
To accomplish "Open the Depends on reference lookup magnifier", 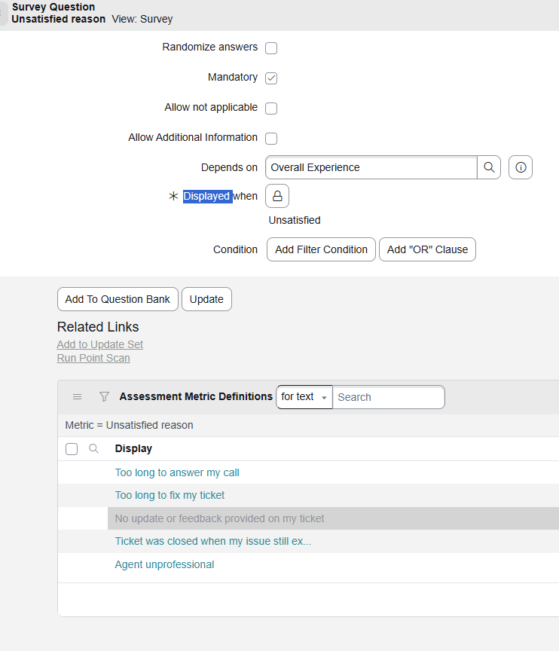I will point(490,167).
